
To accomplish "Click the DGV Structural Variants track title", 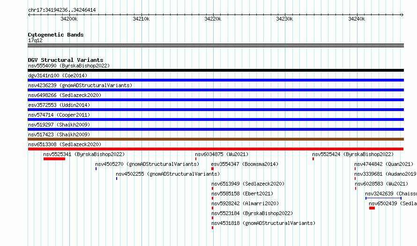I will (x=66, y=60).
